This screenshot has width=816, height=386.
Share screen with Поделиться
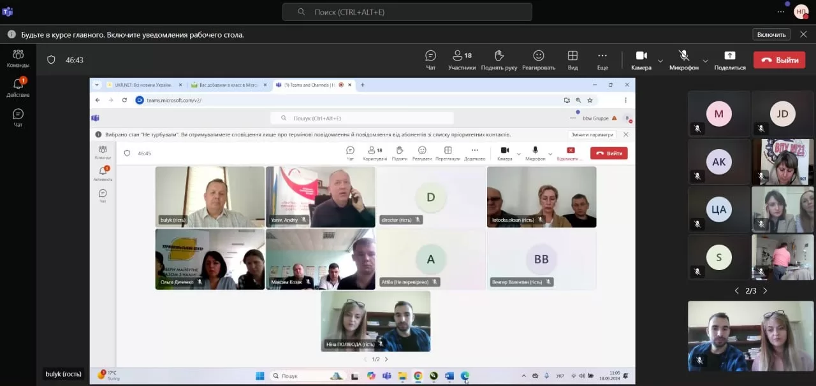pos(730,60)
